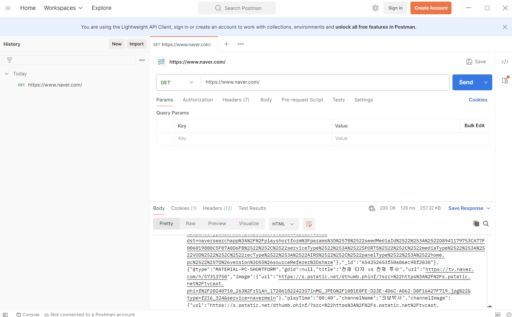512x317 pixels.
Task: Open the related documentation sidebar icon
Action: pos(505,80)
